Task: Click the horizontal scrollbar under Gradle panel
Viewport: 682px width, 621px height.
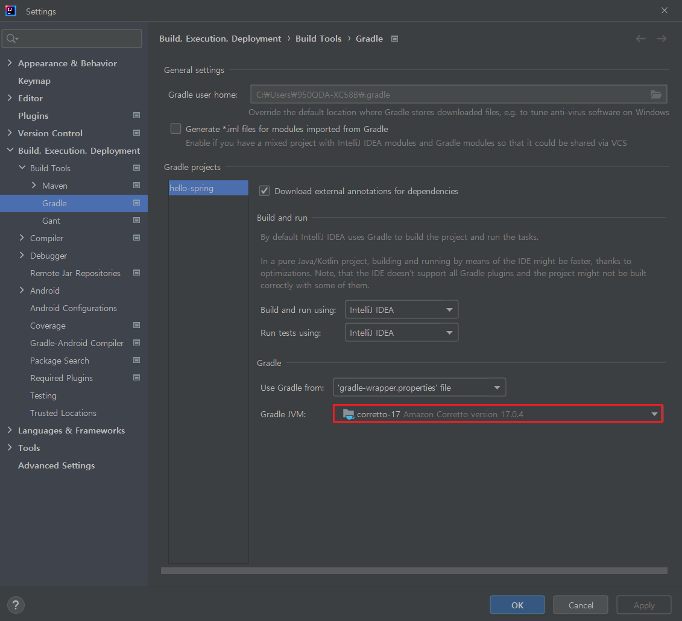Action: click(x=414, y=570)
